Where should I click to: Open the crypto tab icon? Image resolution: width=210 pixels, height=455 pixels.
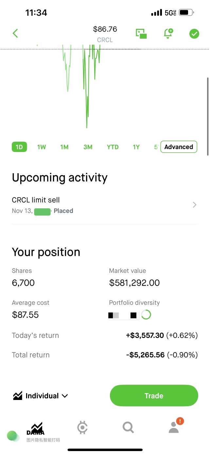coord(82,428)
